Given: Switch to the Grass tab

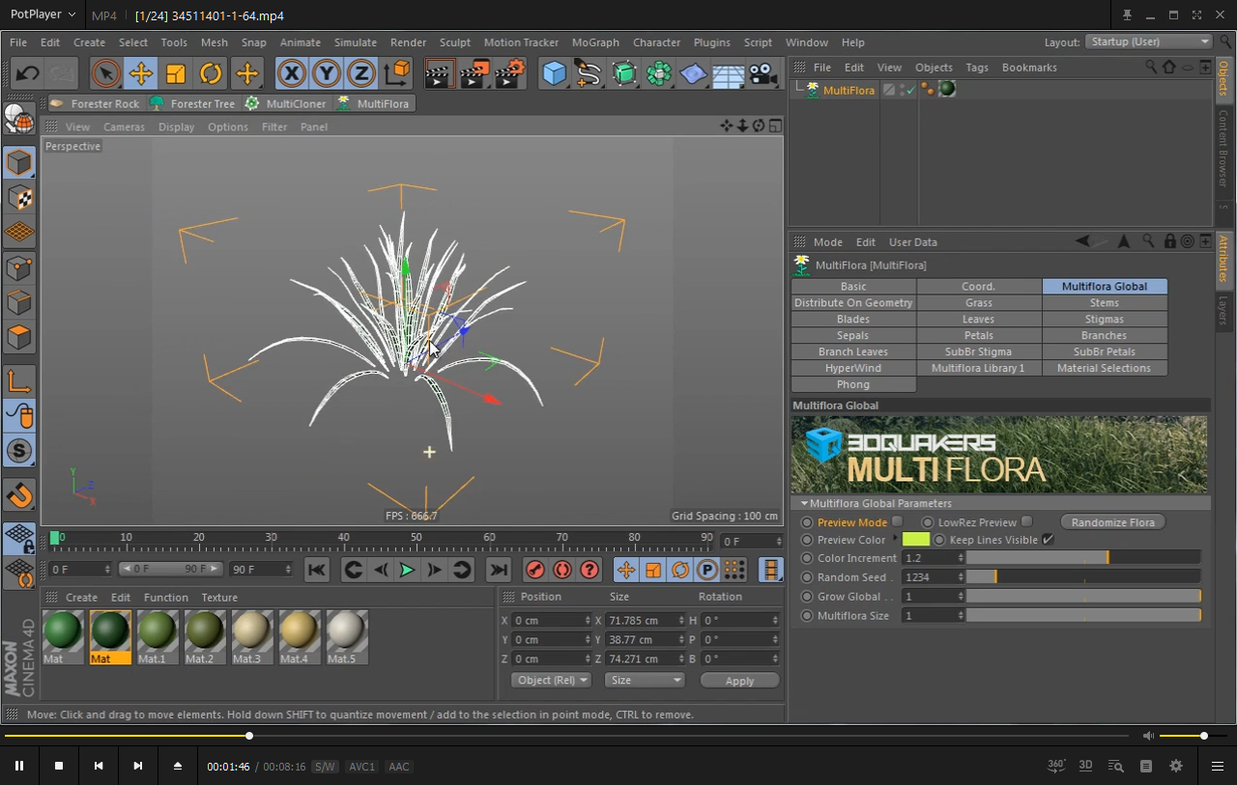Looking at the screenshot, I should pyautogui.click(x=979, y=303).
